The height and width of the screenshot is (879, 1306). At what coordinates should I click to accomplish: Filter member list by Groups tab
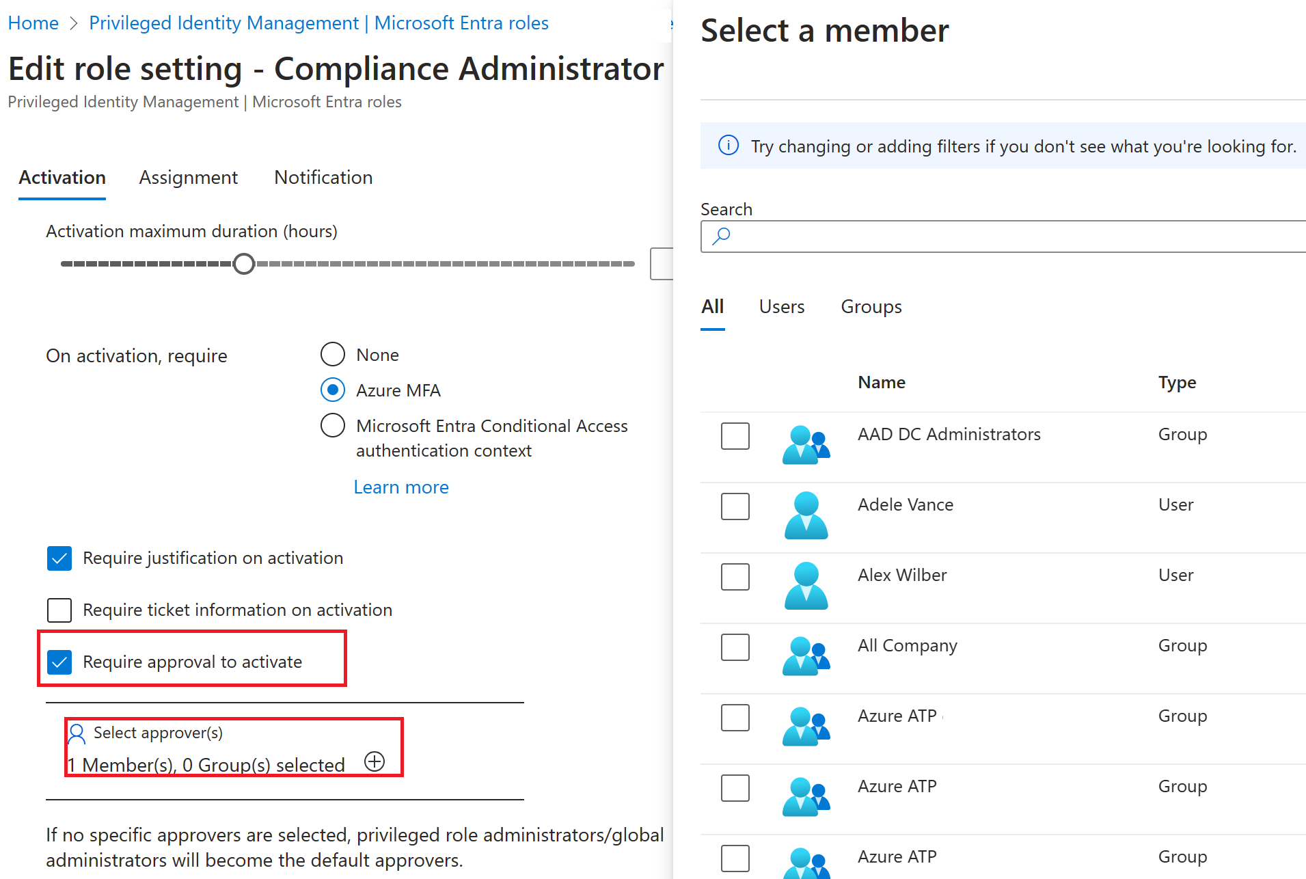871,307
